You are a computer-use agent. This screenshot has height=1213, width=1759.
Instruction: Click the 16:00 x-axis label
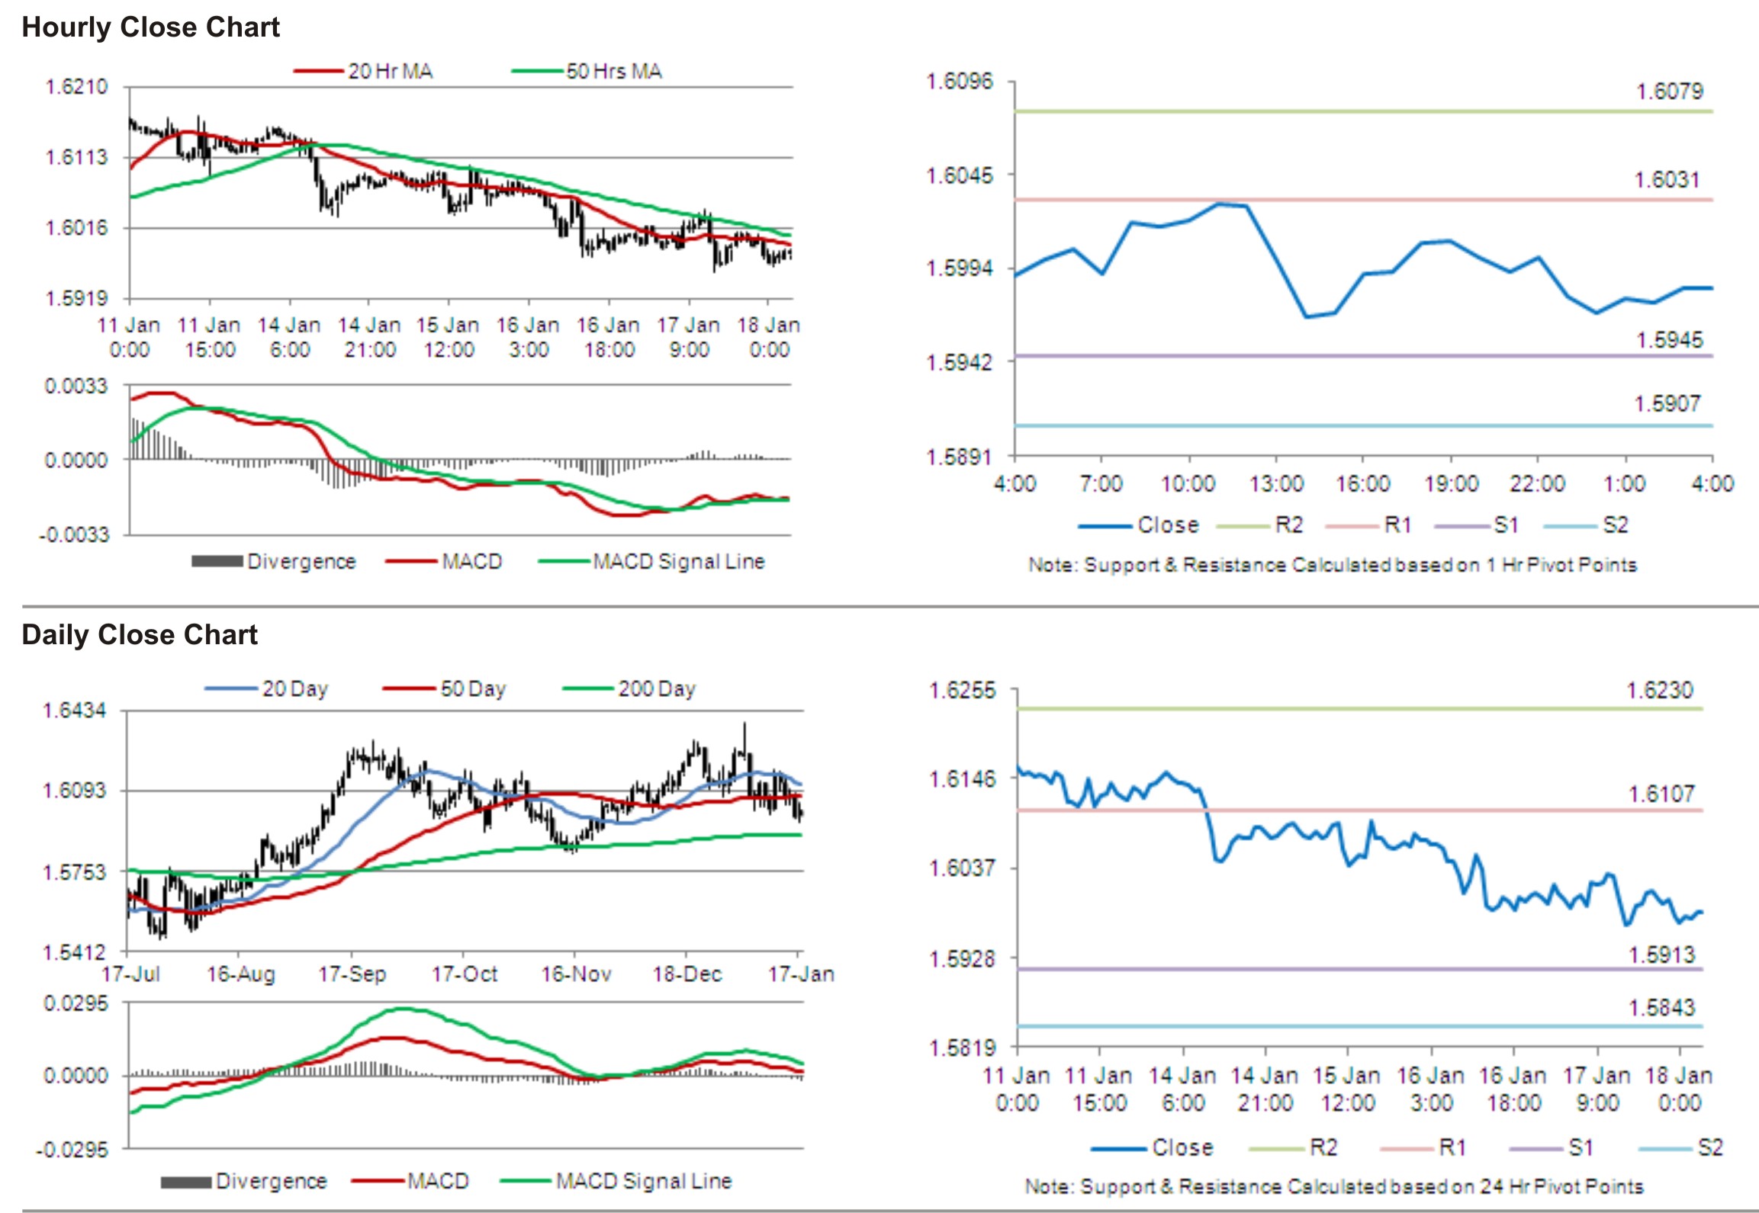click(x=1362, y=484)
